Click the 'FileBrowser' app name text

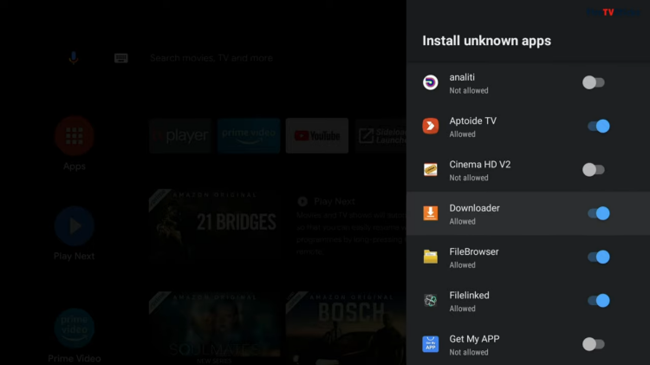pos(474,251)
